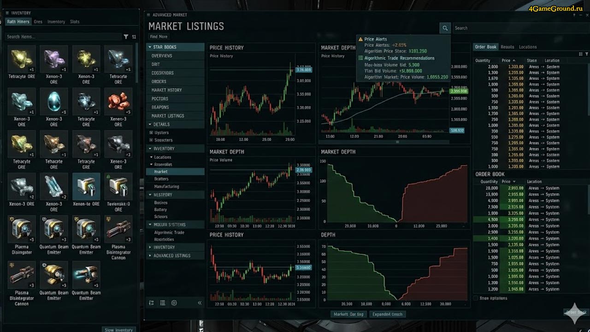Click the Expanded button below charts
This screenshot has width=590, height=332.
tap(387, 314)
